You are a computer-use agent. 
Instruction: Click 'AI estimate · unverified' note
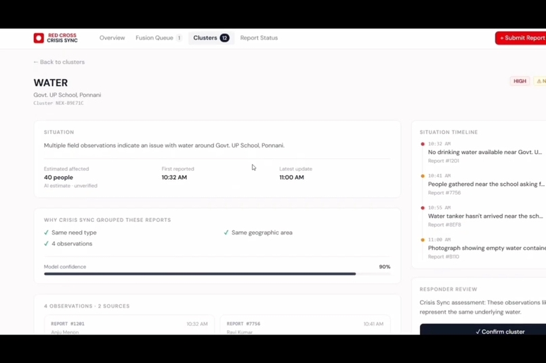(x=70, y=186)
